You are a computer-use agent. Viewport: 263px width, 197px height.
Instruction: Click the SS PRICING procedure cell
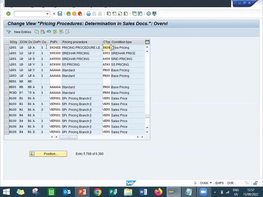pyautogui.click(x=82, y=65)
